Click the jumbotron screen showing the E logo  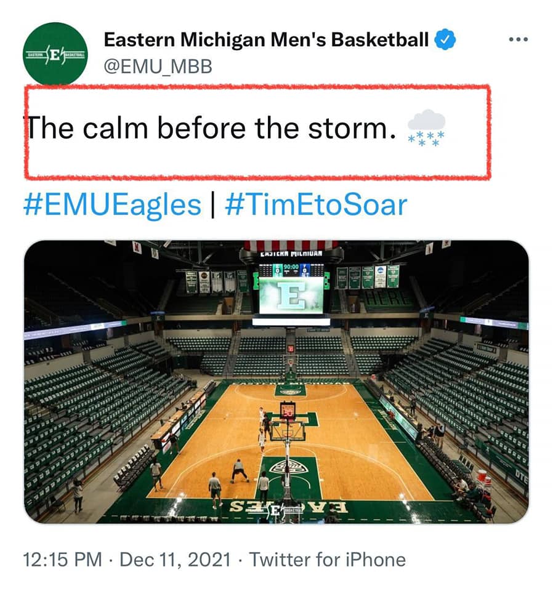coord(291,295)
